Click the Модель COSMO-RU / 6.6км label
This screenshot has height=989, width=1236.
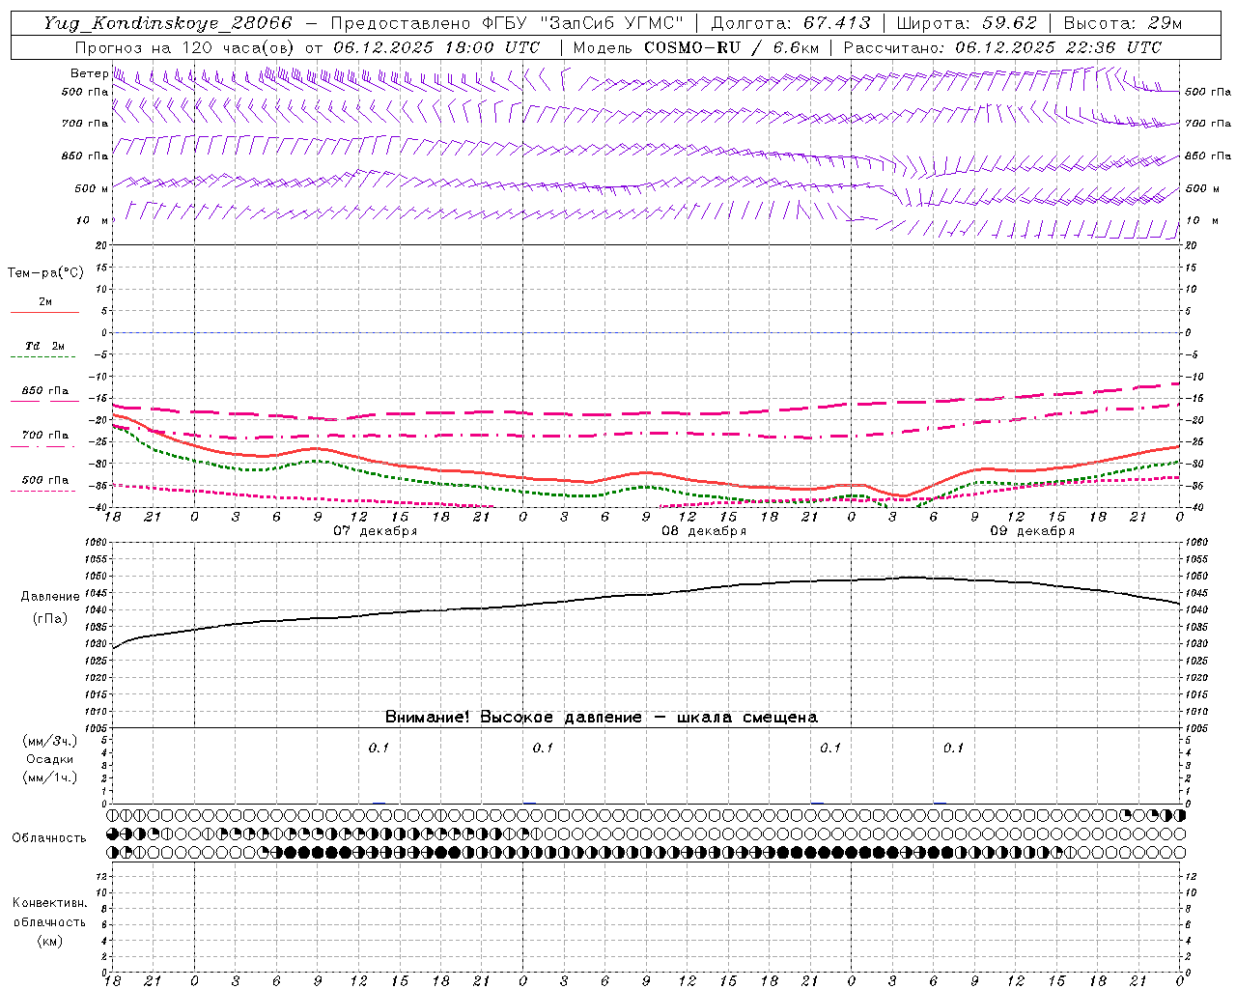(x=696, y=47)
